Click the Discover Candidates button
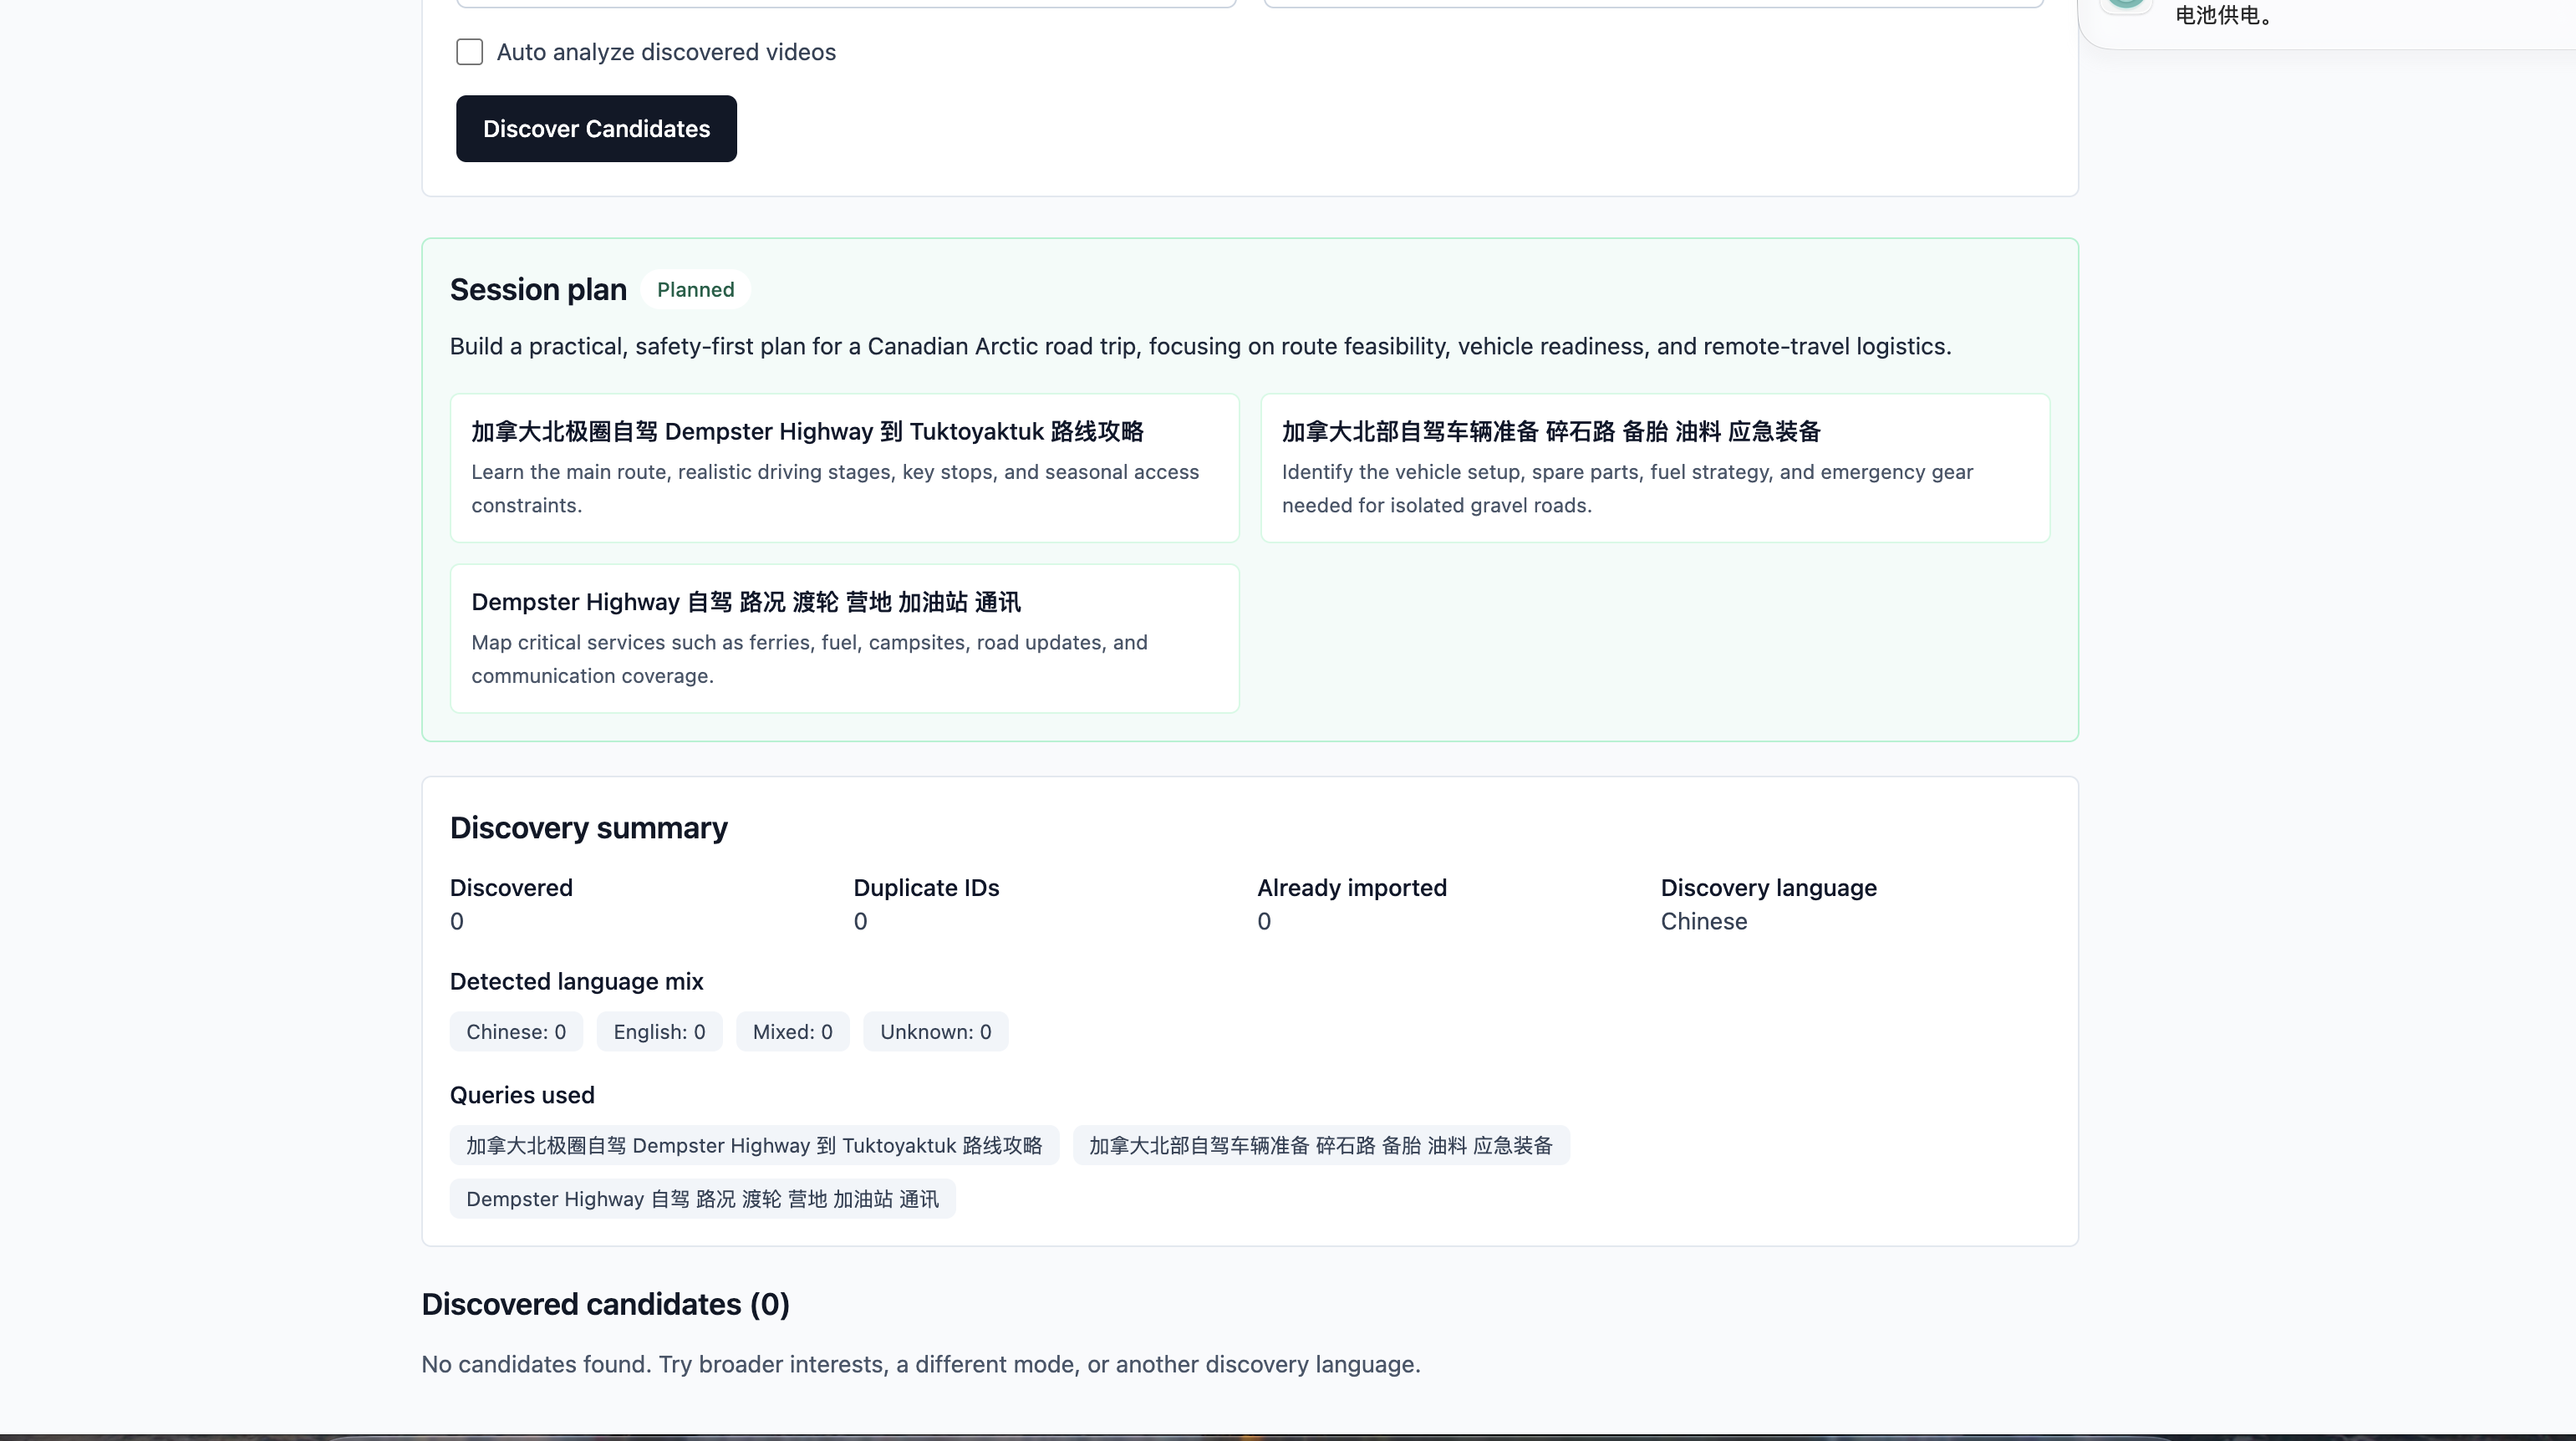Viewport: 2576px width, 1441px height. pyautogui.click(x=596, y=129)
